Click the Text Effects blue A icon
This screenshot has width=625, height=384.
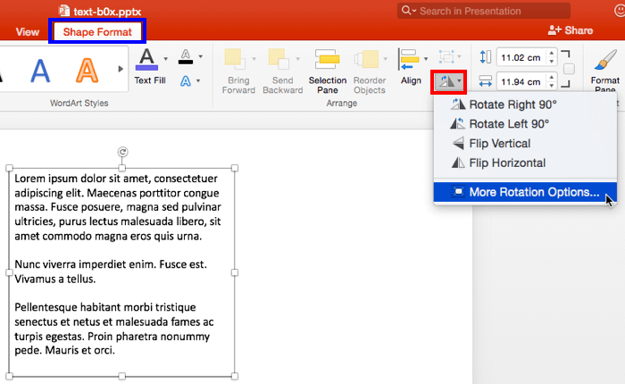[x=186, y=81]
